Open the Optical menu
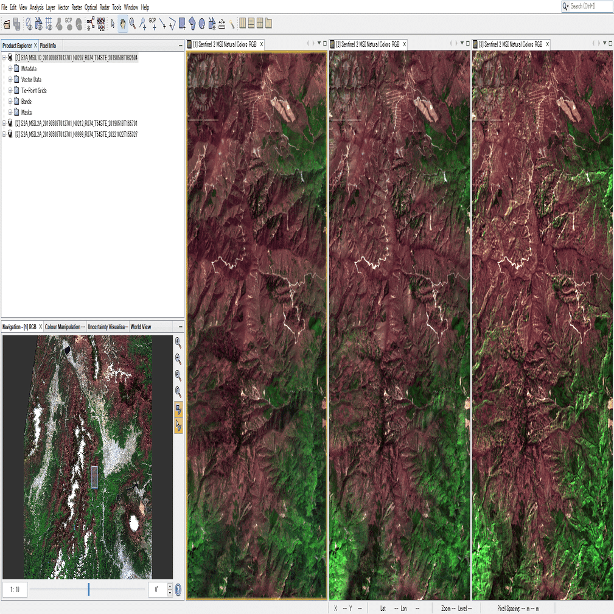Screen dimensions: 614x614 pyautogui.click(x=91, y=7)
